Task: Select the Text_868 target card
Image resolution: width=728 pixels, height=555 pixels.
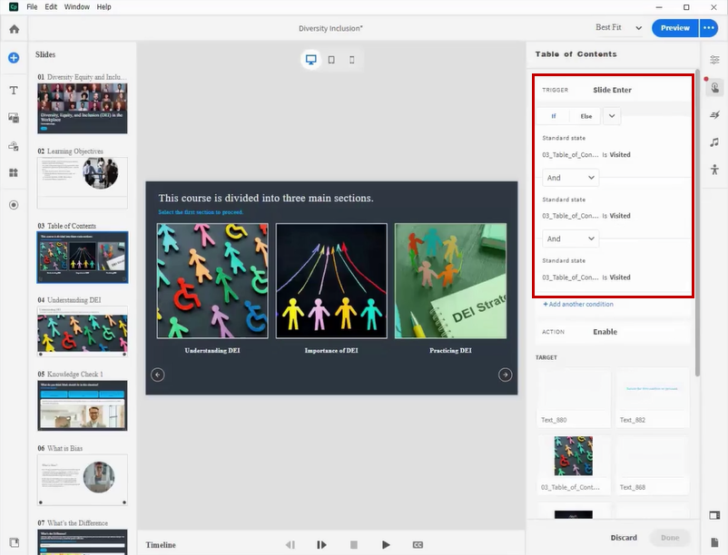Action: [653, 464]
